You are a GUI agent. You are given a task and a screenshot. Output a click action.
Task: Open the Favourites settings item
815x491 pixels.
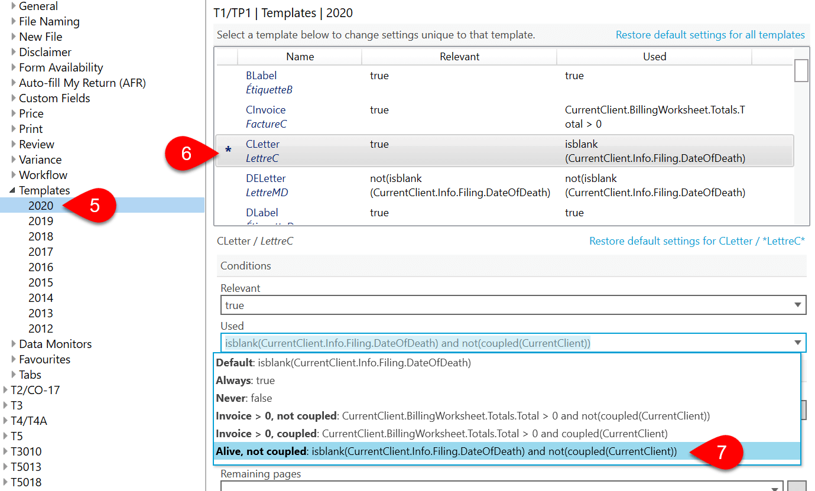[44, 359]
